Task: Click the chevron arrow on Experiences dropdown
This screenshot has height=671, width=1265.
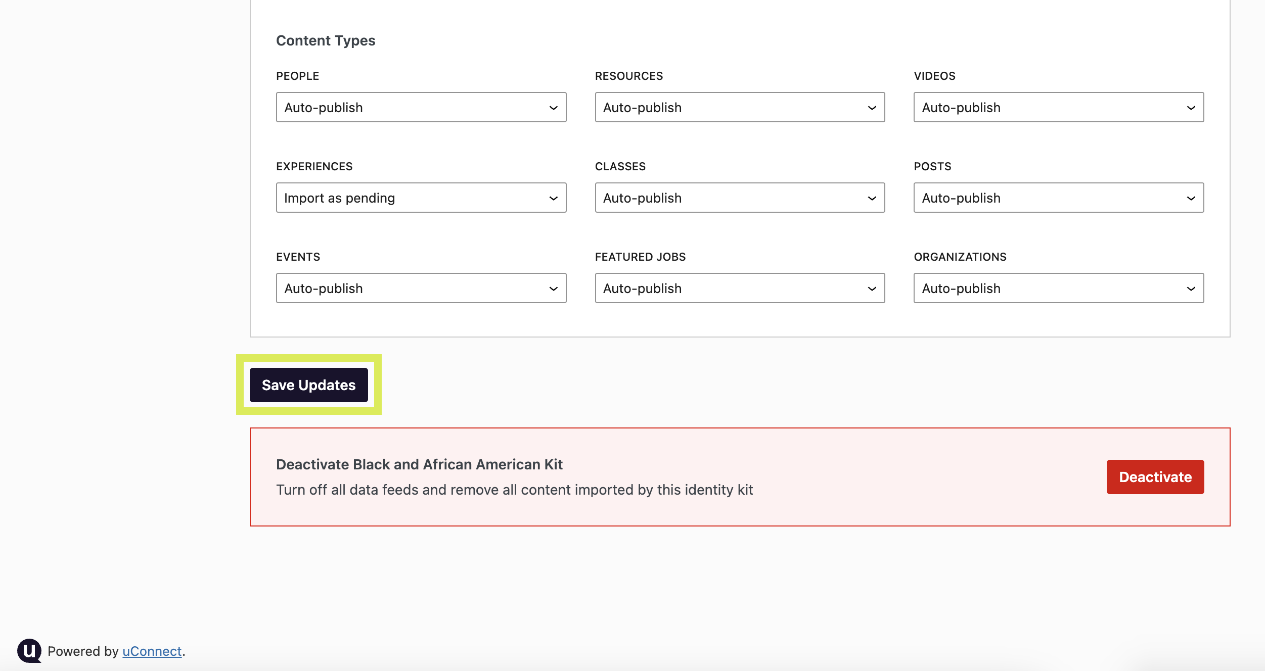Action: [x=553, y=198]
